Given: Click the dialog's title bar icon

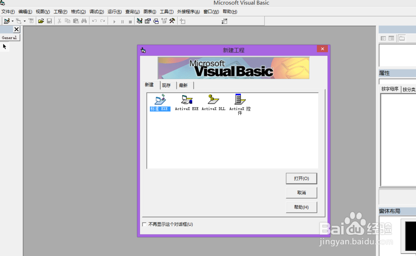Looking at the screenshot, I should 143,50.
